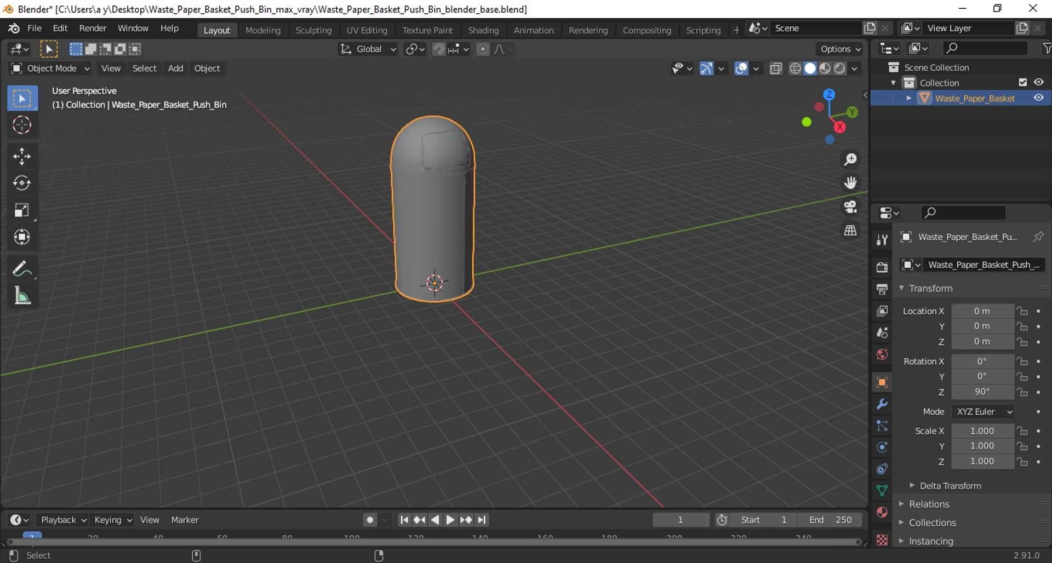Image resolution: width=1052 pixels, height=563 pixels.
Task: Open the Options dropdown
Action: coord(840,49)
